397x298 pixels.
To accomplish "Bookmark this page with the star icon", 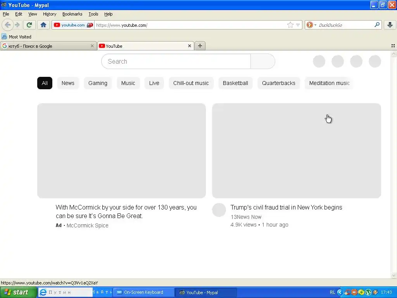I will pos(290,25).
